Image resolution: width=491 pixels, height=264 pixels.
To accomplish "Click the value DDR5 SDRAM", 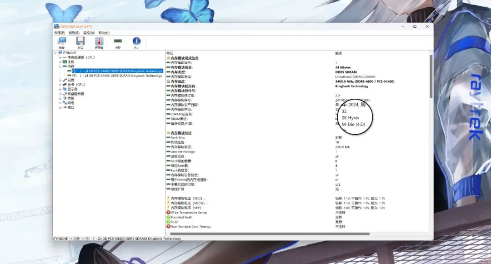I will pyautogui.click(x=346, y=72).
